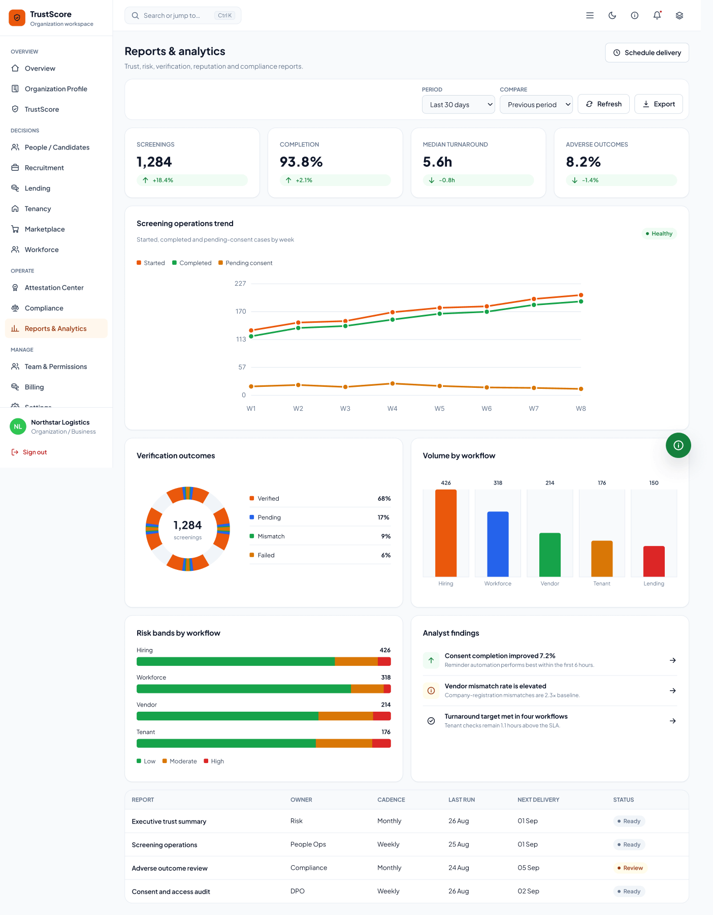Open Tenancy in sidebar
Screen dimensions: 713x915
[56, 209]
